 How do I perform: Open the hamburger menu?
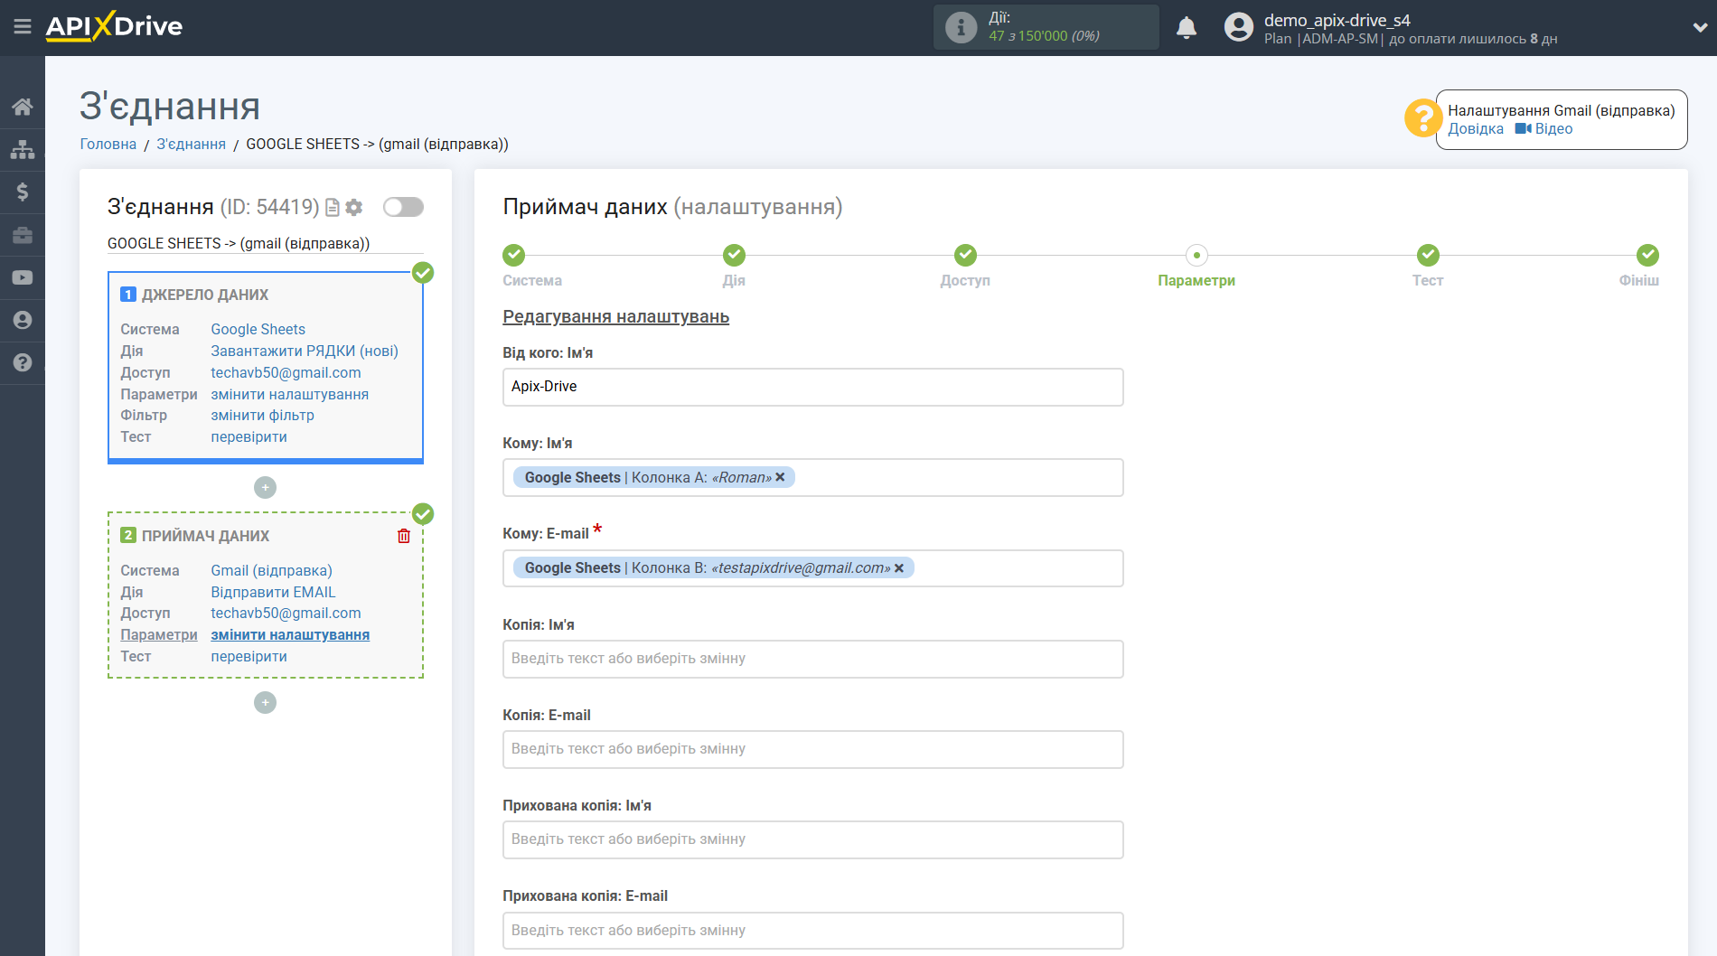(x=23, y=27)
